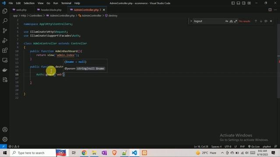Screen dimensions: 280x157
Task: Open the Explorer view in activity bar
Action: click(5, 11)
